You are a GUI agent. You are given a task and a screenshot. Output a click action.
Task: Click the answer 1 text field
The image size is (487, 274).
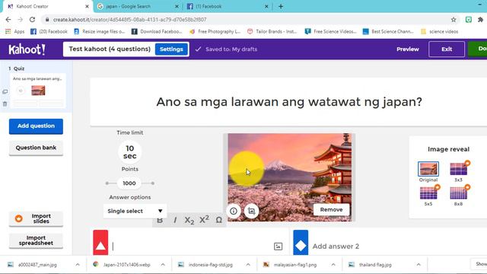191,247
